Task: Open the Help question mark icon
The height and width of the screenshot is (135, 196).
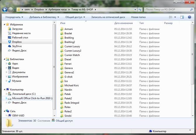Action: point(190,17)
